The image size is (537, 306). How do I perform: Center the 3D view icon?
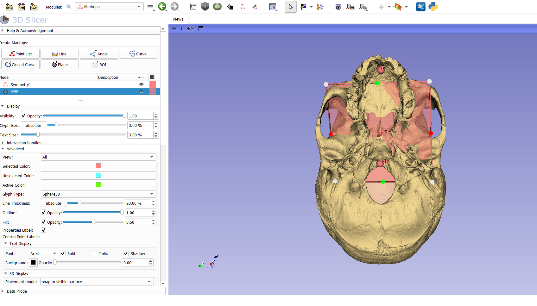click(x=190, y=29)
